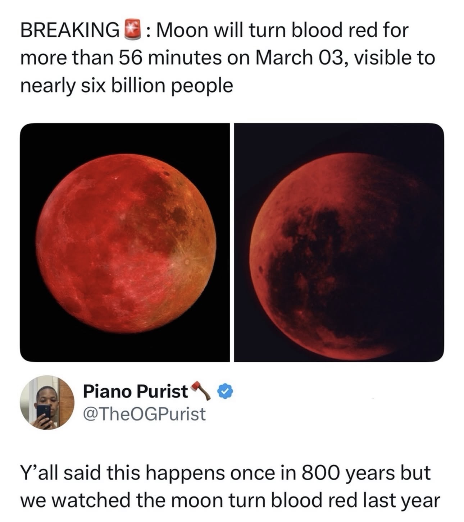Open the Piano Purist profile avatar
Image resolution: width=464 pixels, height=522 pixels.
[47, 403]
